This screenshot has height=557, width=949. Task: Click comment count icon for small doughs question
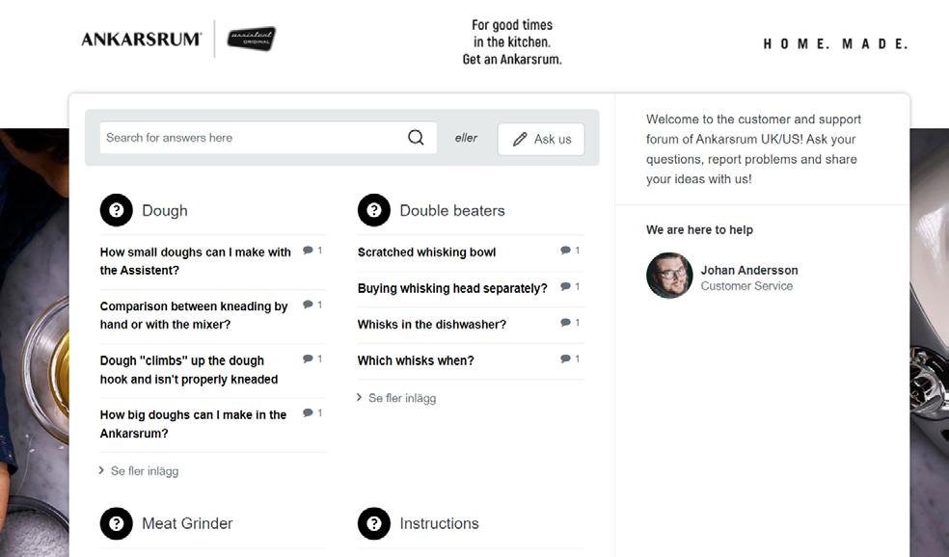[x=308, y=251]
